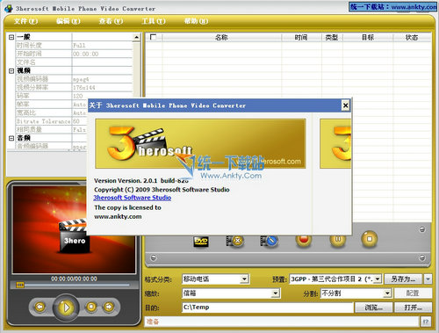Click the 00:00:00 start time value
439x333 pixels.
[x=85, y=54]
